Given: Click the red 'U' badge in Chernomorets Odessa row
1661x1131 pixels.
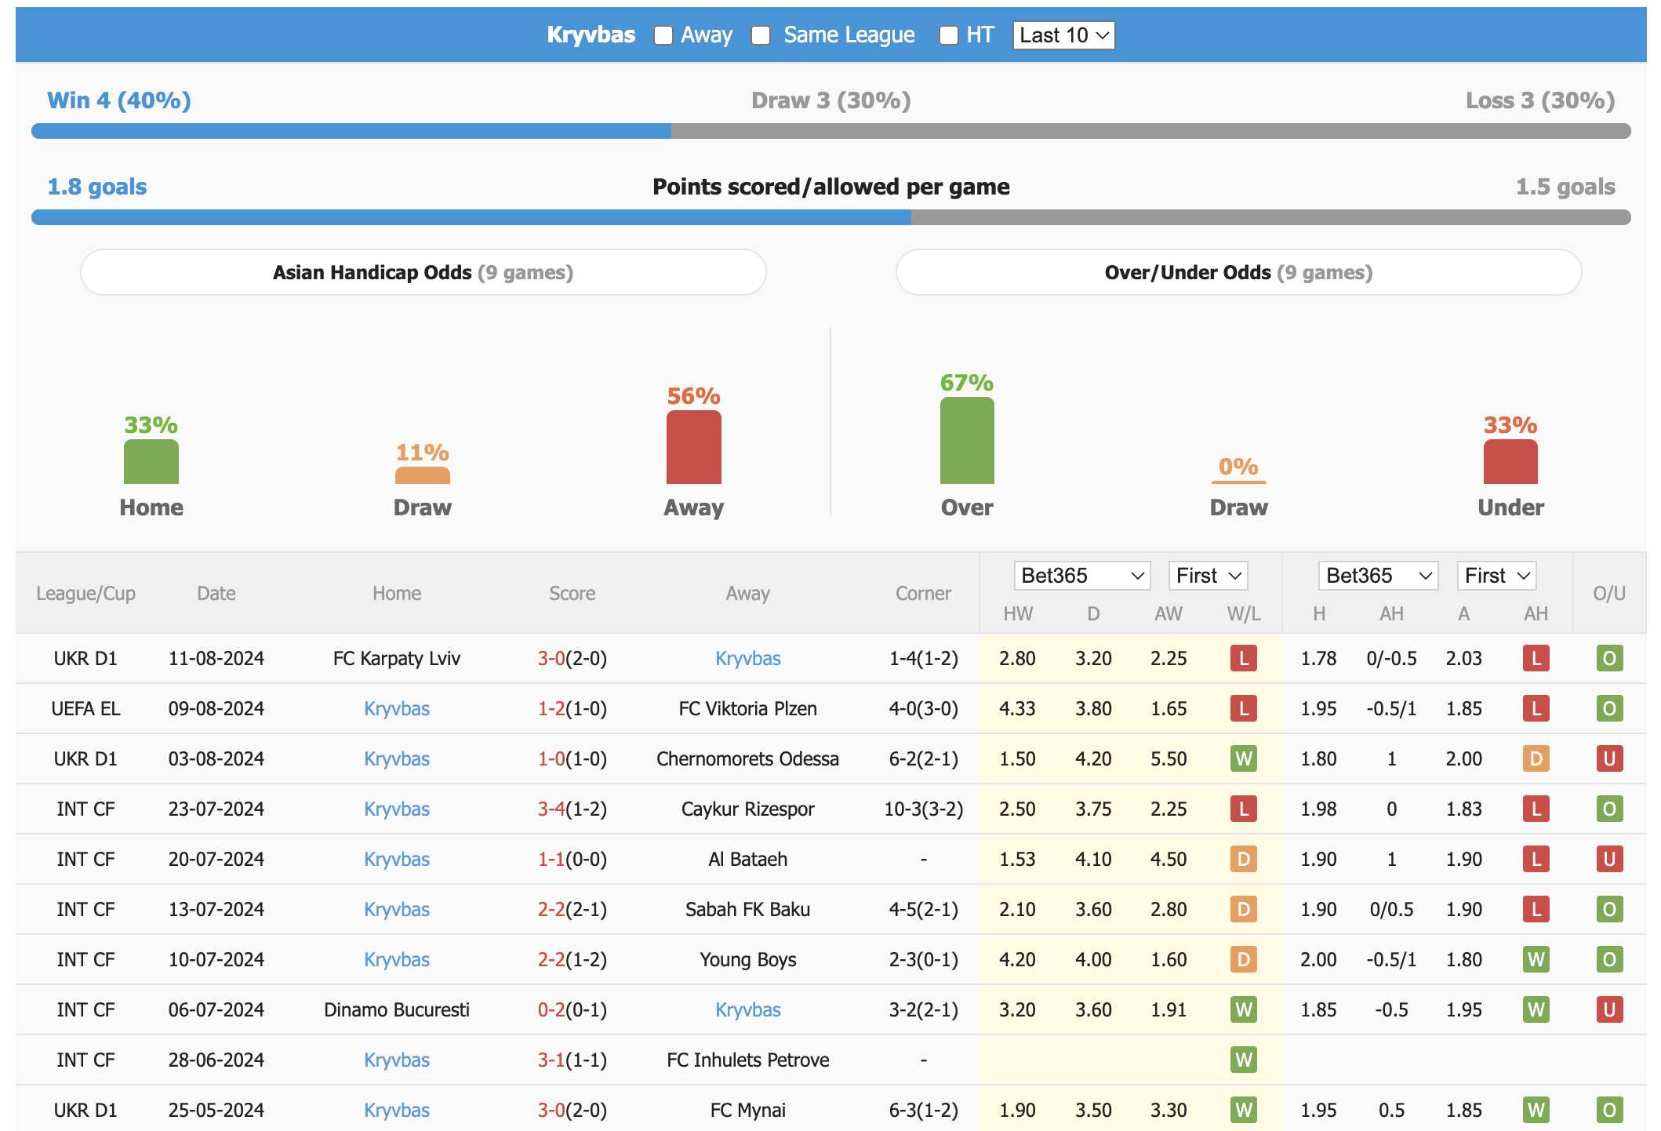Looking at the screenshot, I should pos(1609,758).
